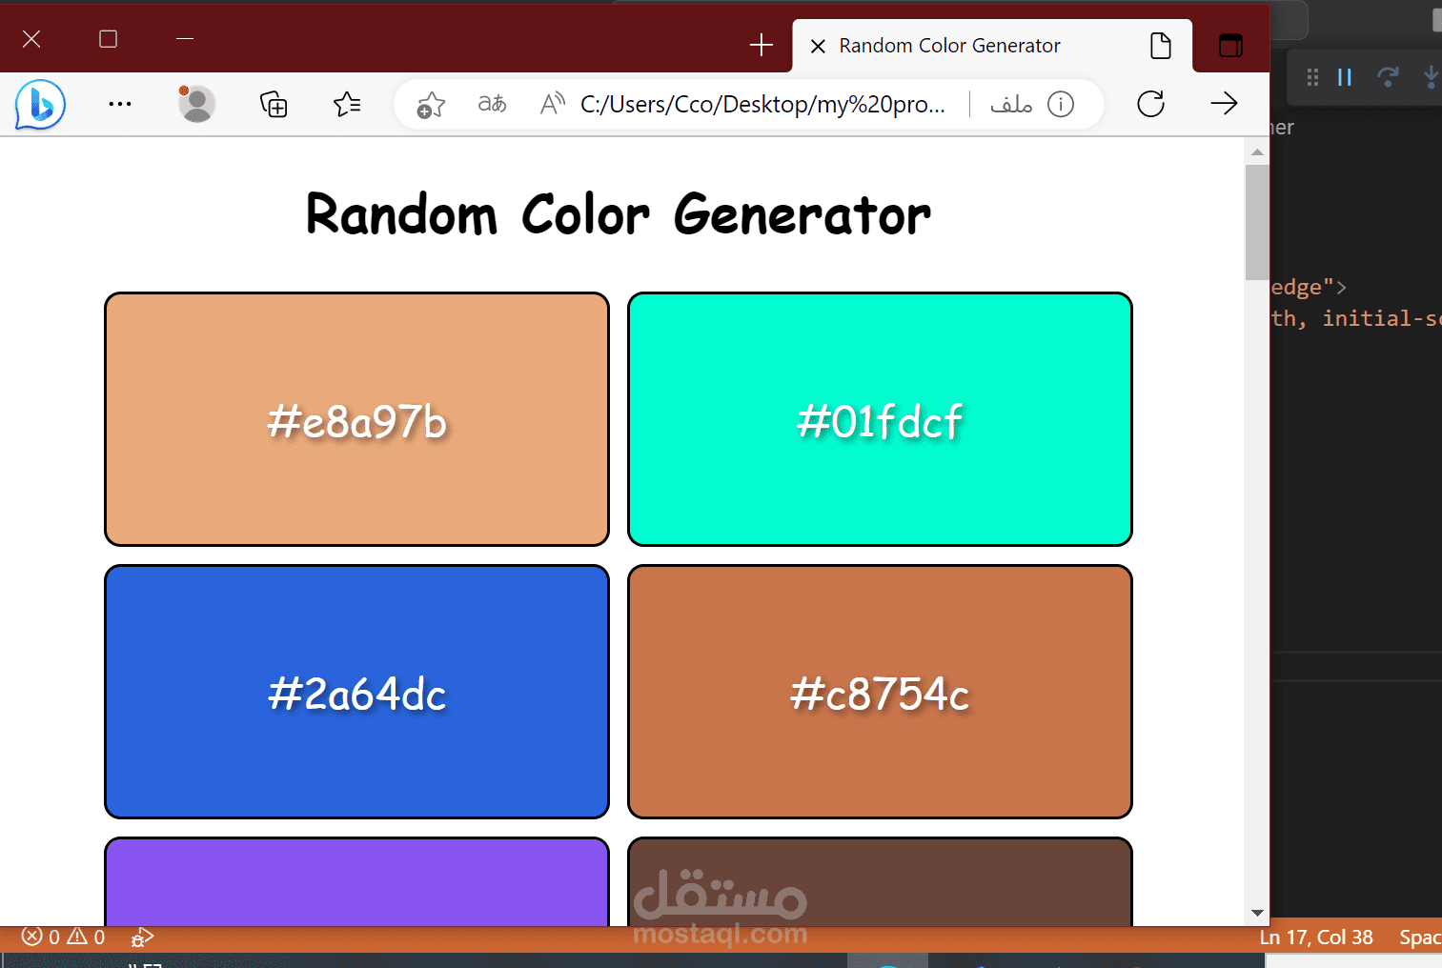Open a new tab with plus button
Screen dimensions: 1442x968
coord(761,45)
